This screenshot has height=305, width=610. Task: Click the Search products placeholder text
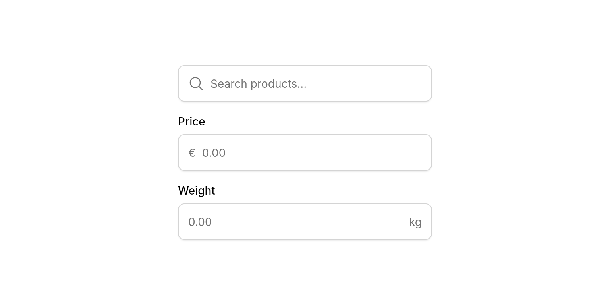click(259, 83)
